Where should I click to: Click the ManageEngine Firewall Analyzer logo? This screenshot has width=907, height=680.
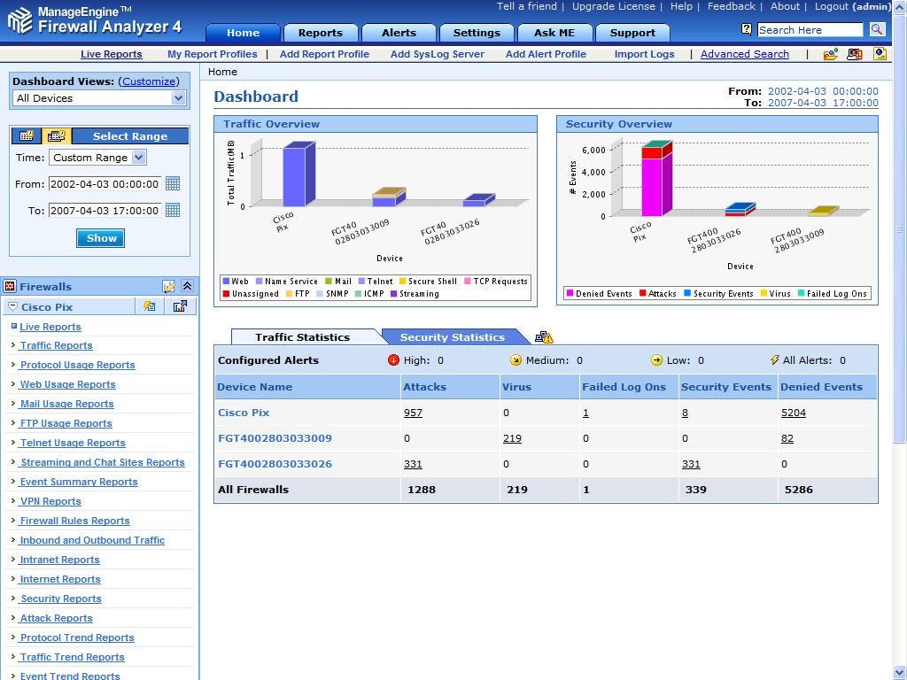point(95,20)
